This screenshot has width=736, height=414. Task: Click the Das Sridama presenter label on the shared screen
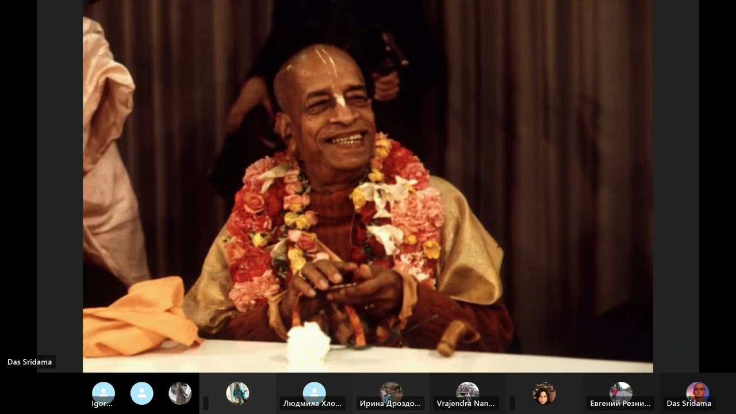coord(29,362)
